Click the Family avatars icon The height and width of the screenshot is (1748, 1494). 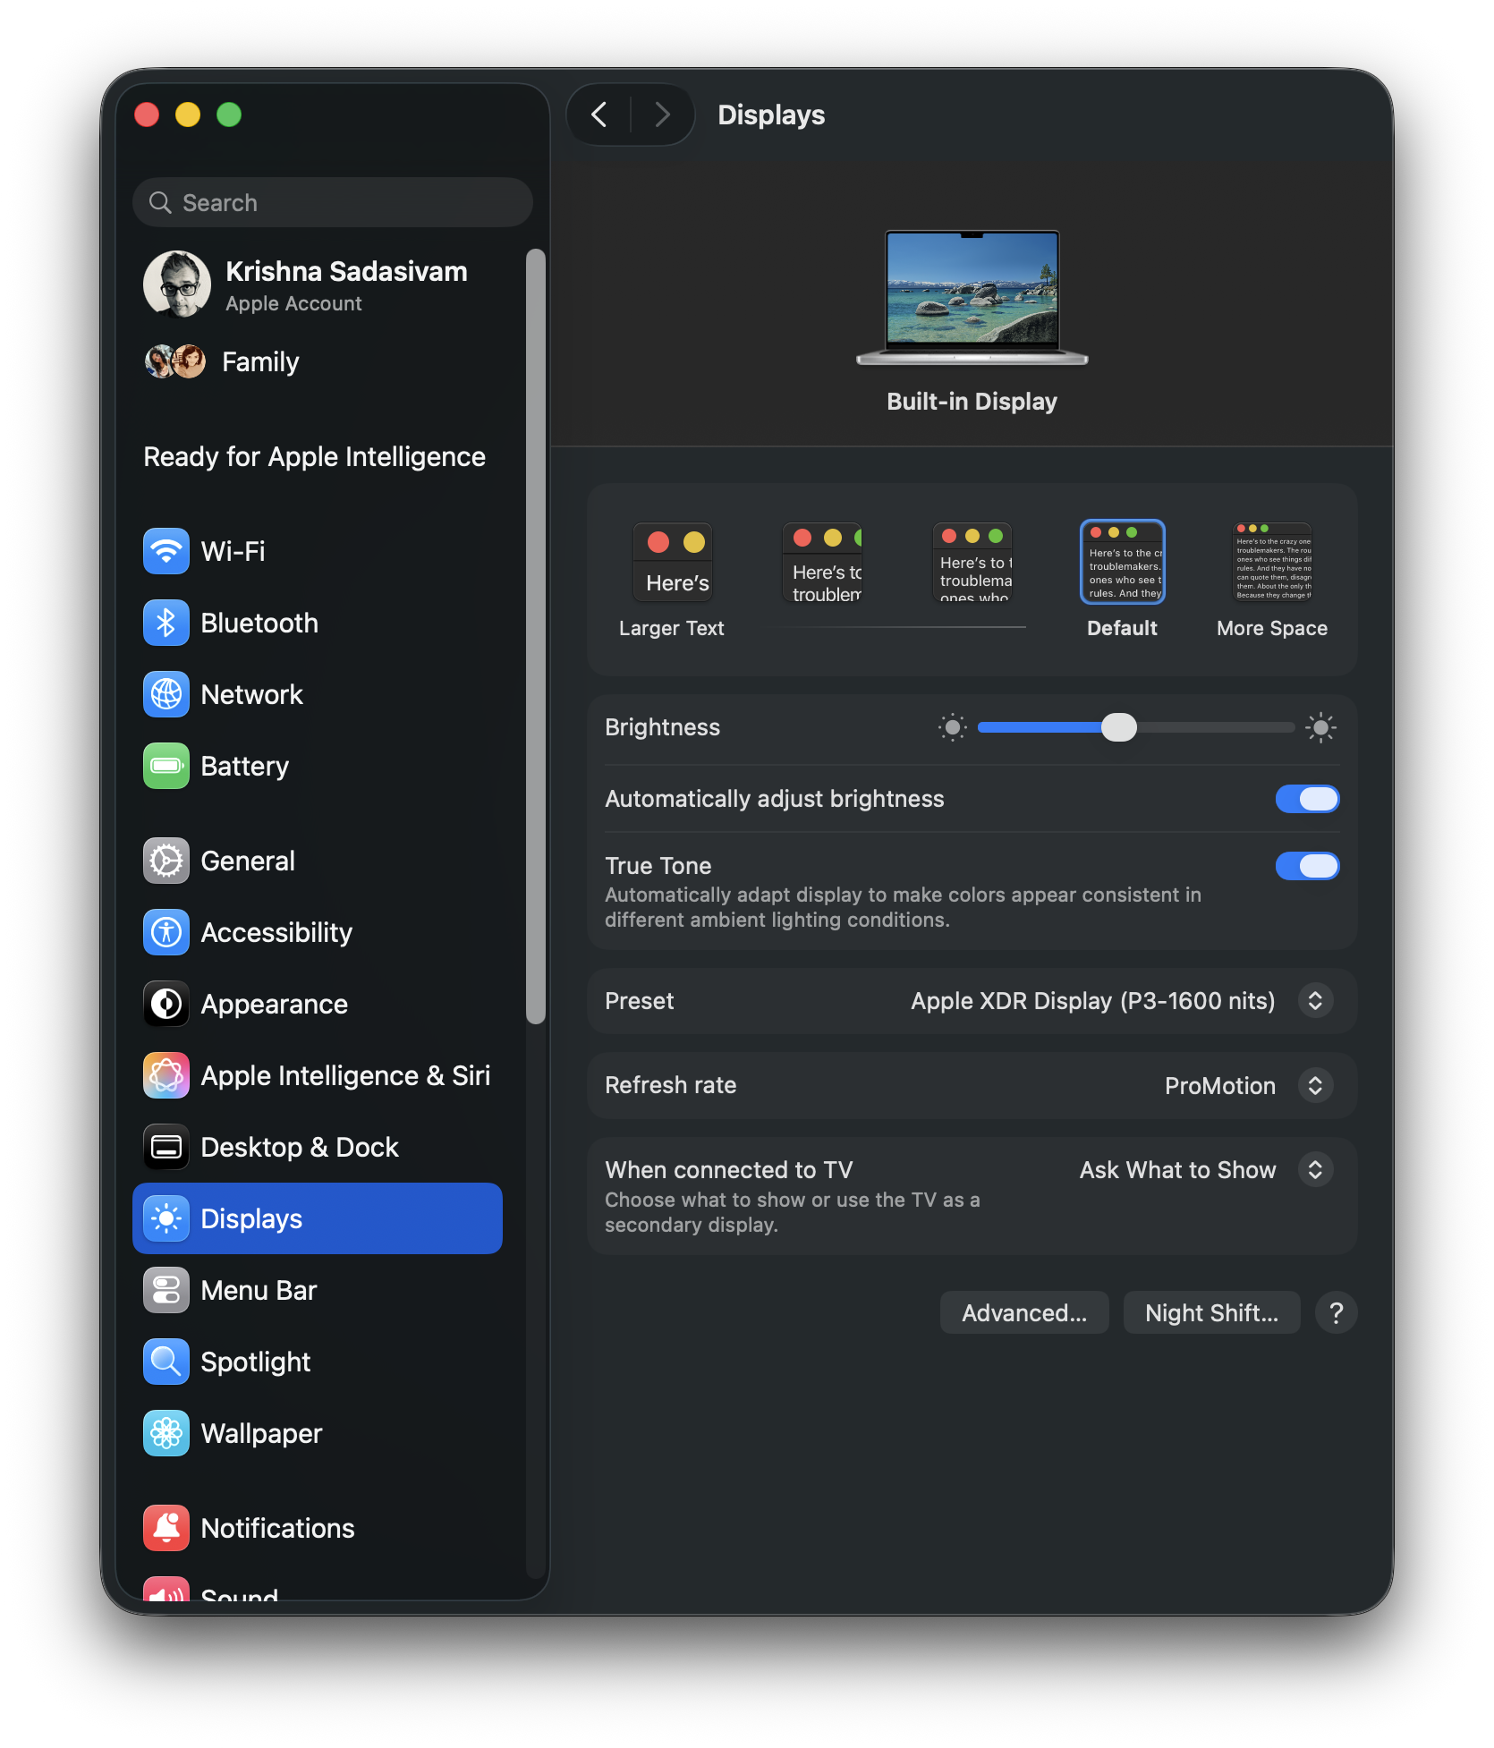(x=175, y=361)
